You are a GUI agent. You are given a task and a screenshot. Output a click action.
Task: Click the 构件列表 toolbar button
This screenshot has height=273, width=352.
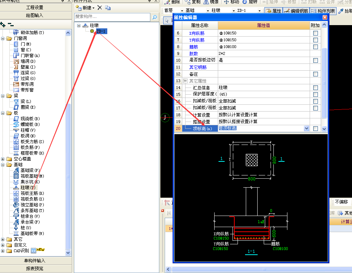tap(323, 11)
